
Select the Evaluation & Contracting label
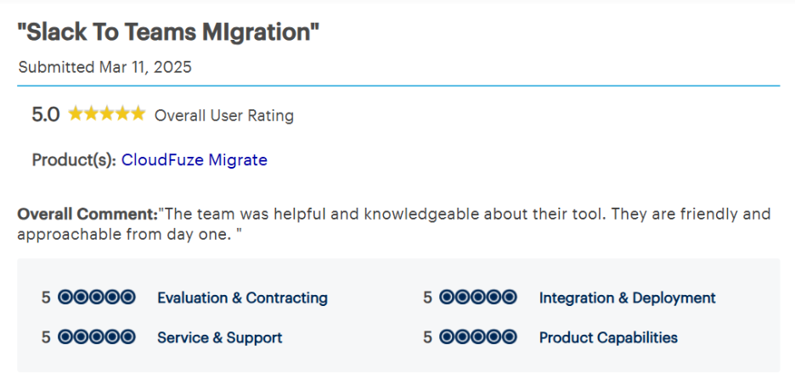point(242,298)
